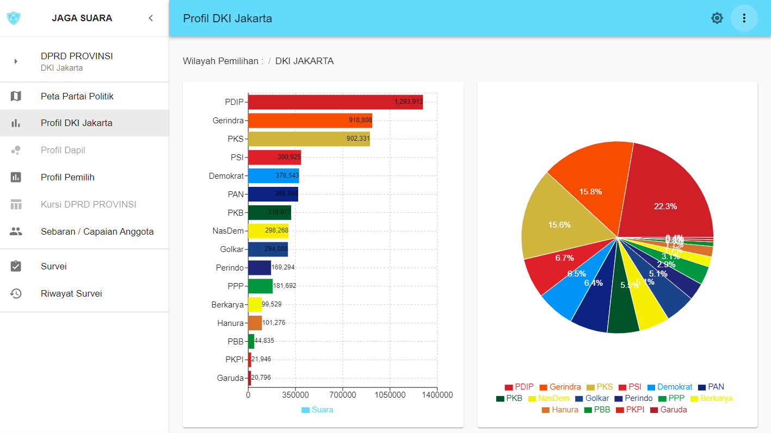Click the PSI bar showing 390,925
771x433 pixels.
(x=274, y=157)
